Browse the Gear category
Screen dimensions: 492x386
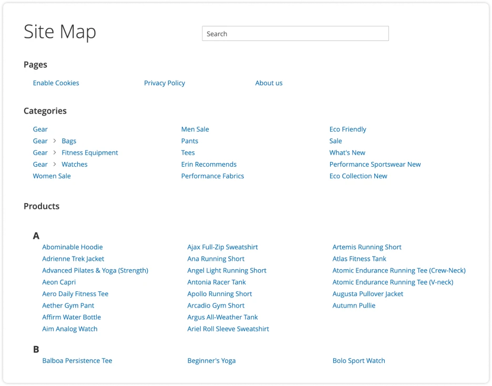point(40,129)
